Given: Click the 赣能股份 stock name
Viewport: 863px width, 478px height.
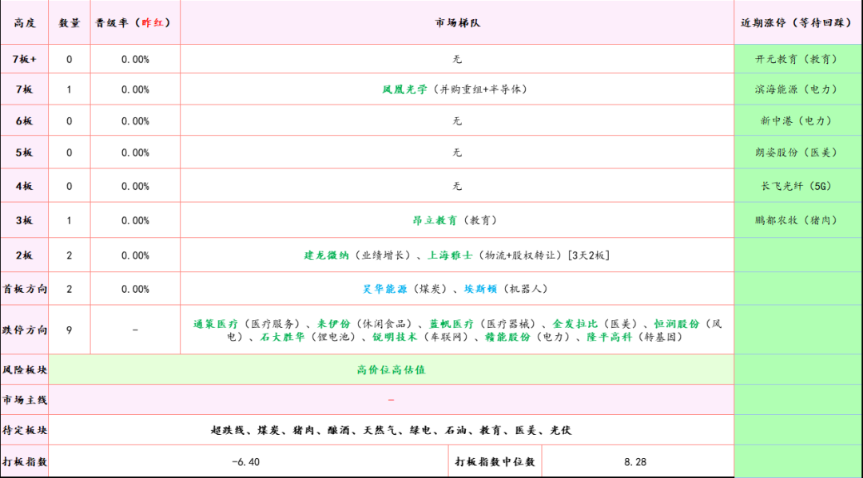Looking at the screenshot, I should pyautogui.click(x=507, y=337).
